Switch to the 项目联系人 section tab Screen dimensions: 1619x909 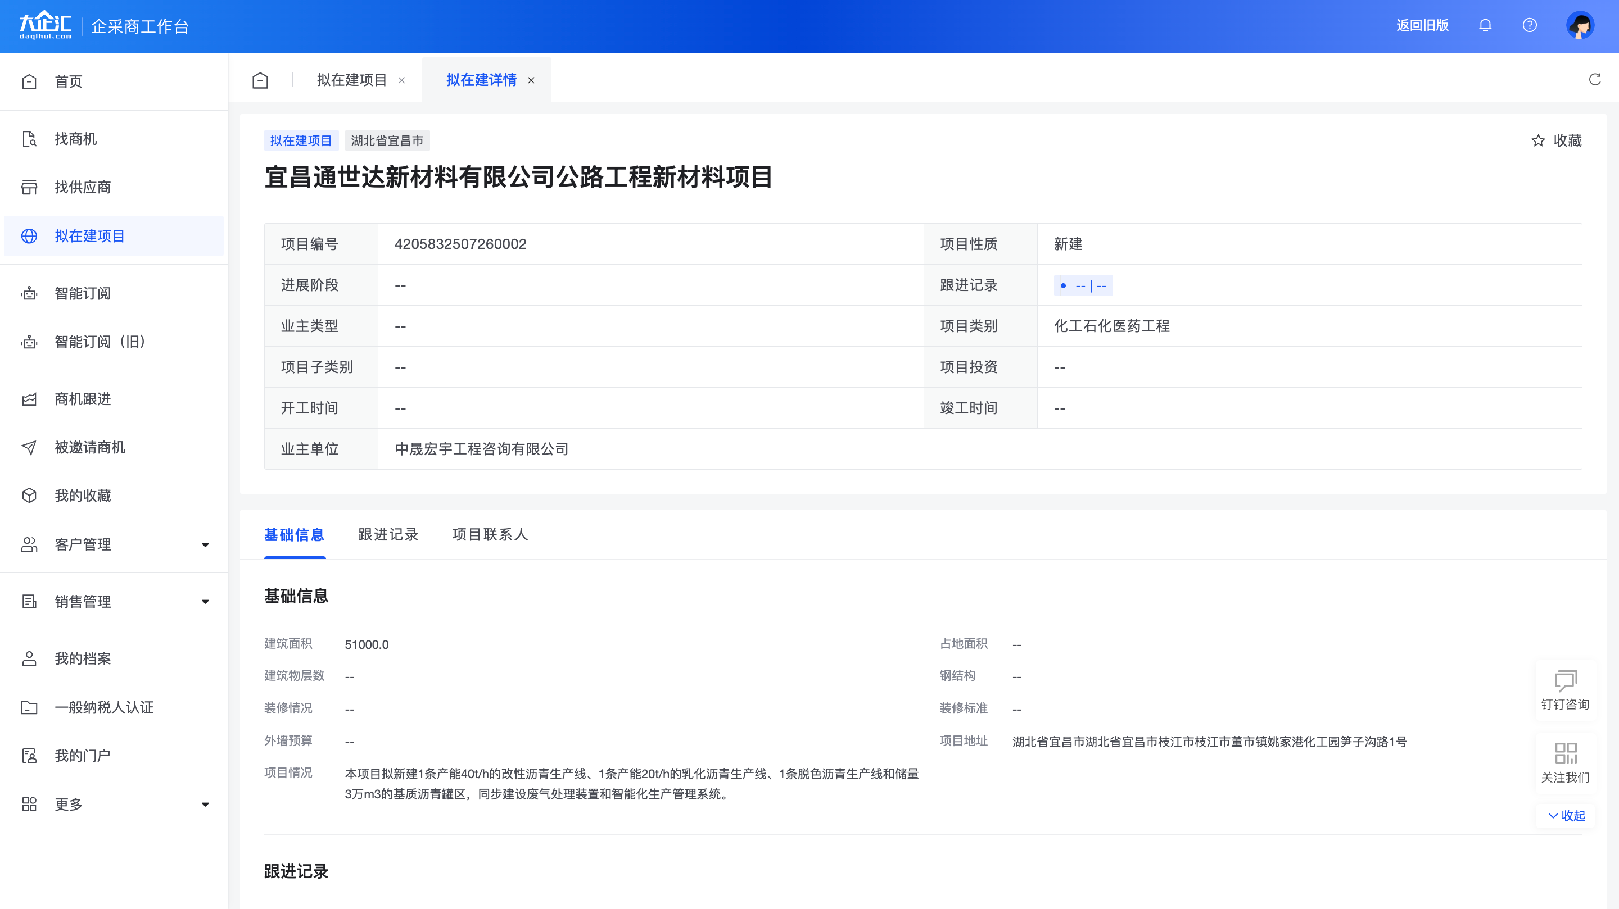click(x=490, y=535)
